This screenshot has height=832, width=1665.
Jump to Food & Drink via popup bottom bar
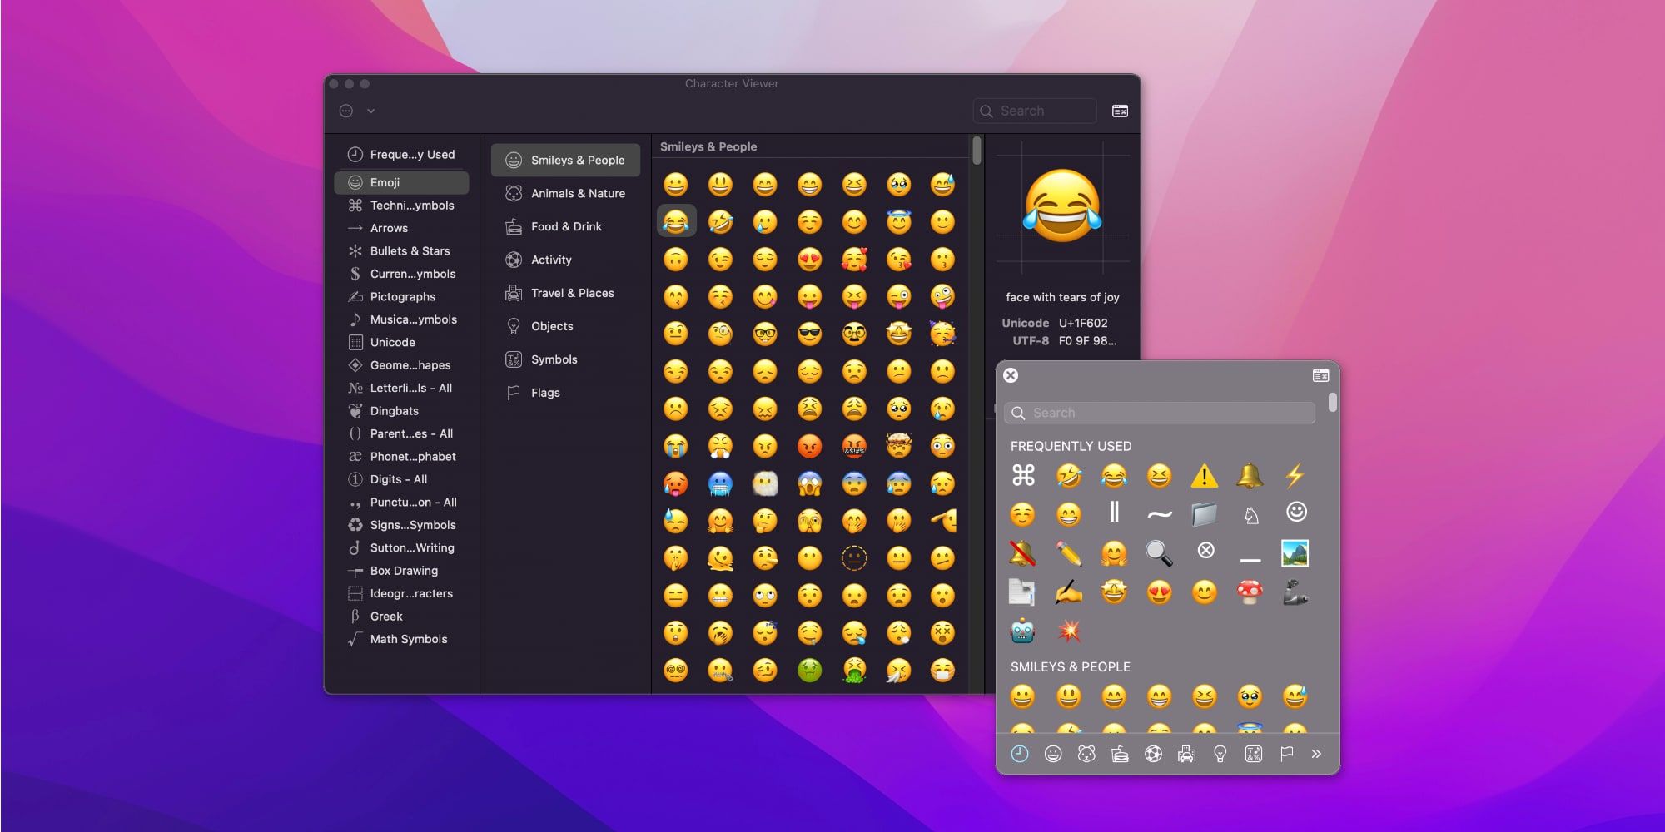click(1120, 754)
